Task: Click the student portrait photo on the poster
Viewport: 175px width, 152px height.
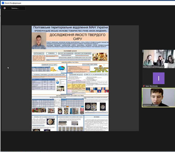Action: click(x=39, y=41)
